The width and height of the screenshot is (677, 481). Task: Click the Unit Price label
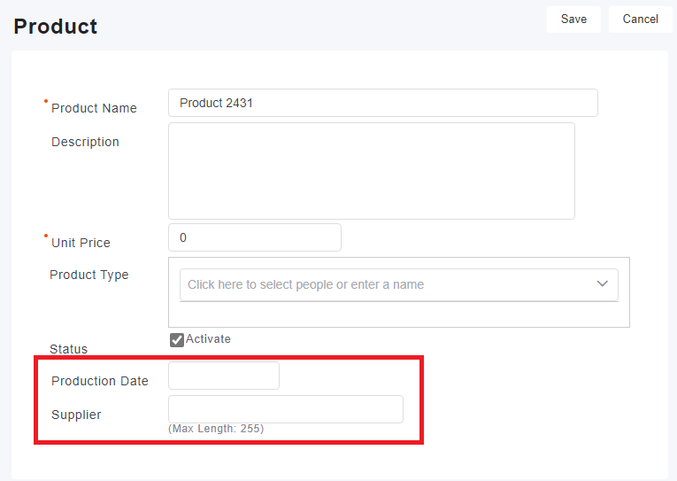[x=81, y=243]
